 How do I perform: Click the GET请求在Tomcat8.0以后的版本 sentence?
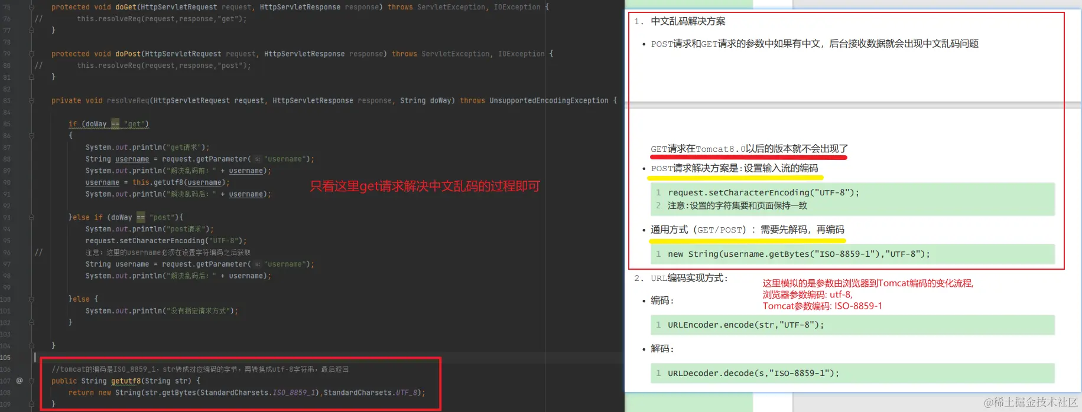(749, 149)
